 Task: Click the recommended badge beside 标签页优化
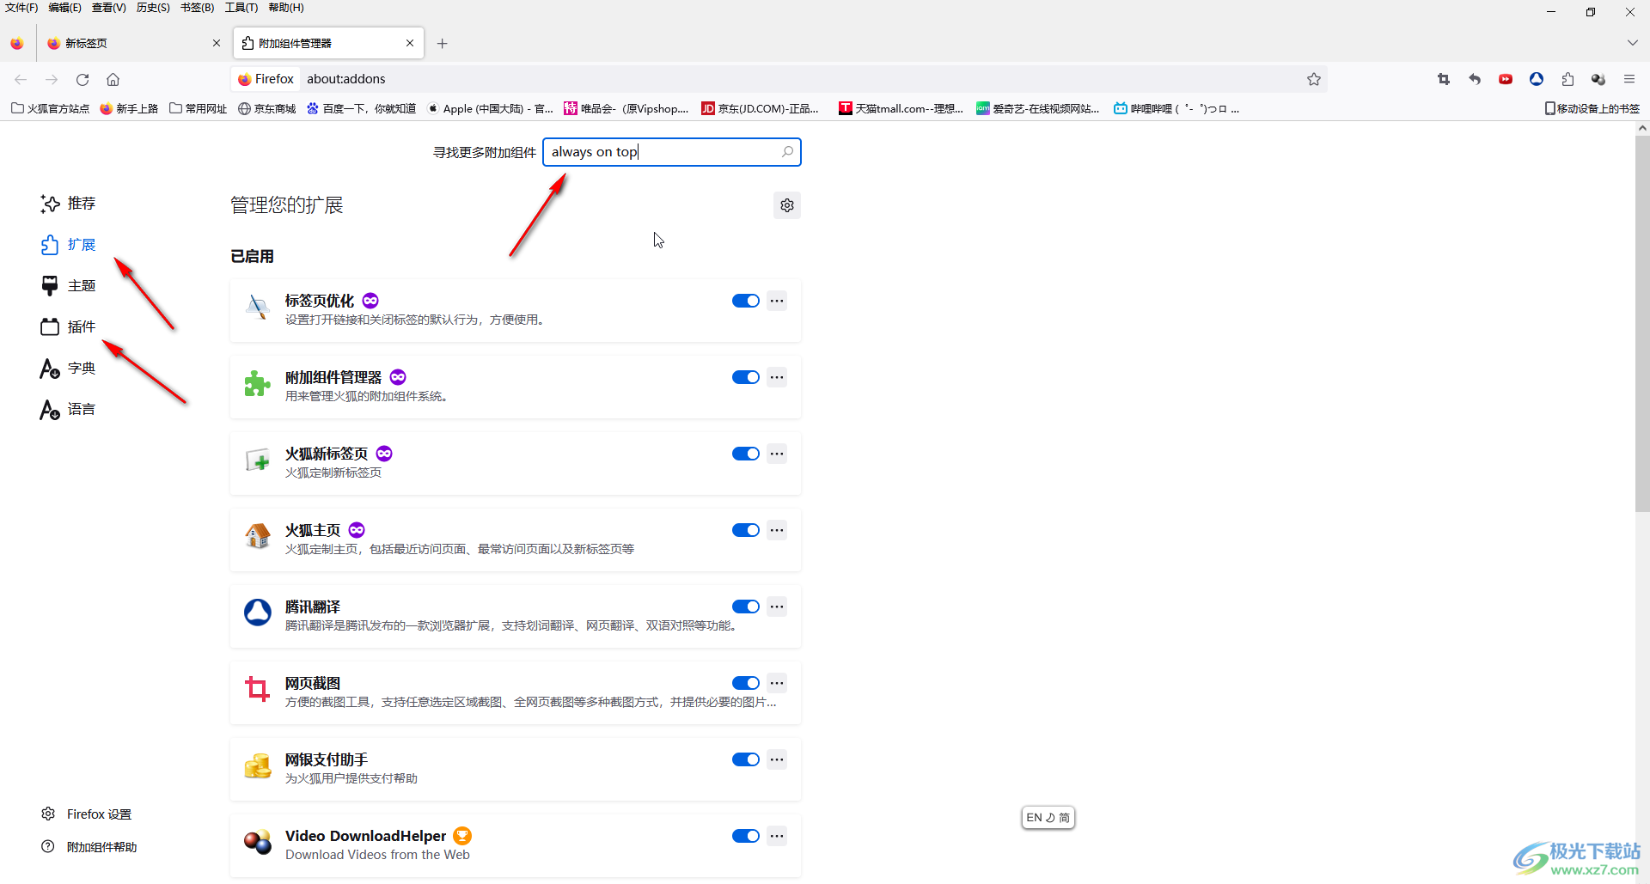(x=370, y=301)
